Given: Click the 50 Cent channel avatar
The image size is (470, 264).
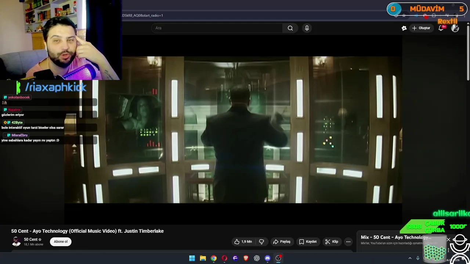Looking at the screenshot, I should tap(16, 242).
